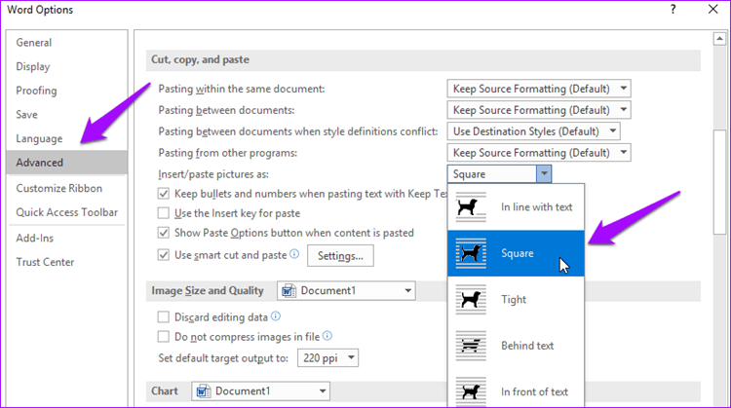
Task: Collapse the Insert/paste pictures as dropdown arrow
Action: coord(544,173)
